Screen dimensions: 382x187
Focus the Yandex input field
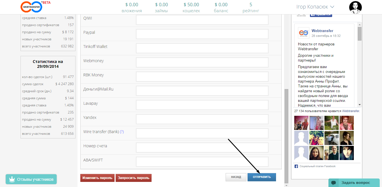point(202,119)
